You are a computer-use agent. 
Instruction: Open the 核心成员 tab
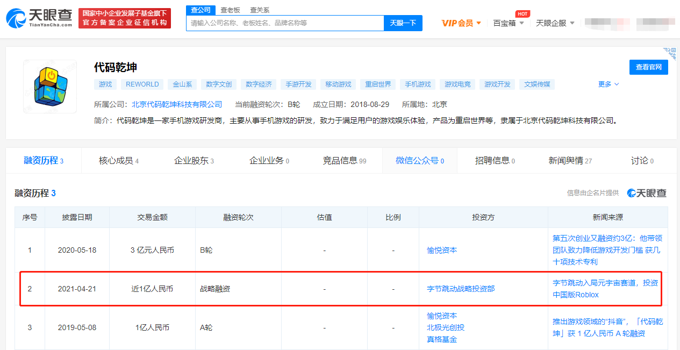pos(119,161)
